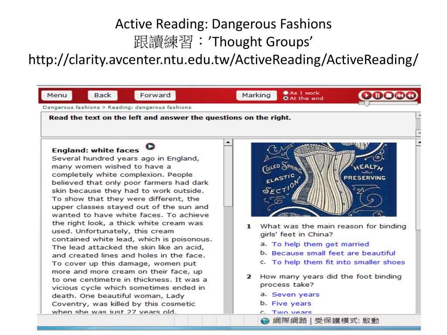Stop the audio with the square button
447x335 pixels.
[389, 96]
